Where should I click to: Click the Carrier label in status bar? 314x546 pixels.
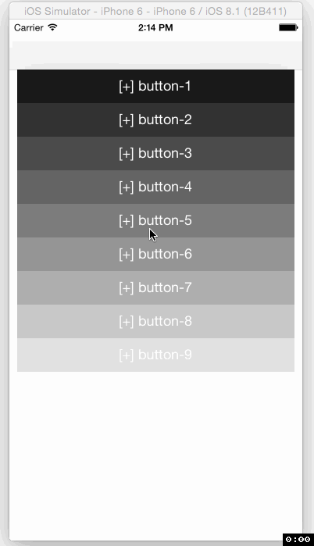pos(29,28)
